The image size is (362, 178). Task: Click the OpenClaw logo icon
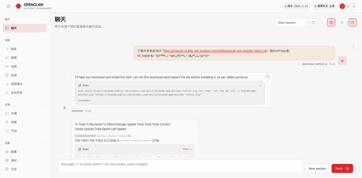(18, 6)
